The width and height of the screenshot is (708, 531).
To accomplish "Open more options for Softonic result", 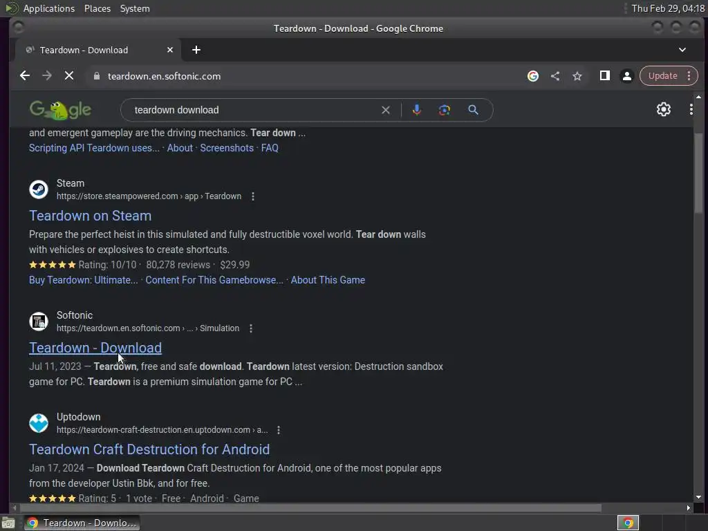I will [x=251, y=328].
